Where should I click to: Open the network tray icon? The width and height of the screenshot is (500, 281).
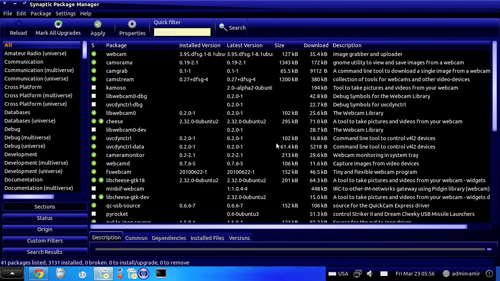point(358,274)
